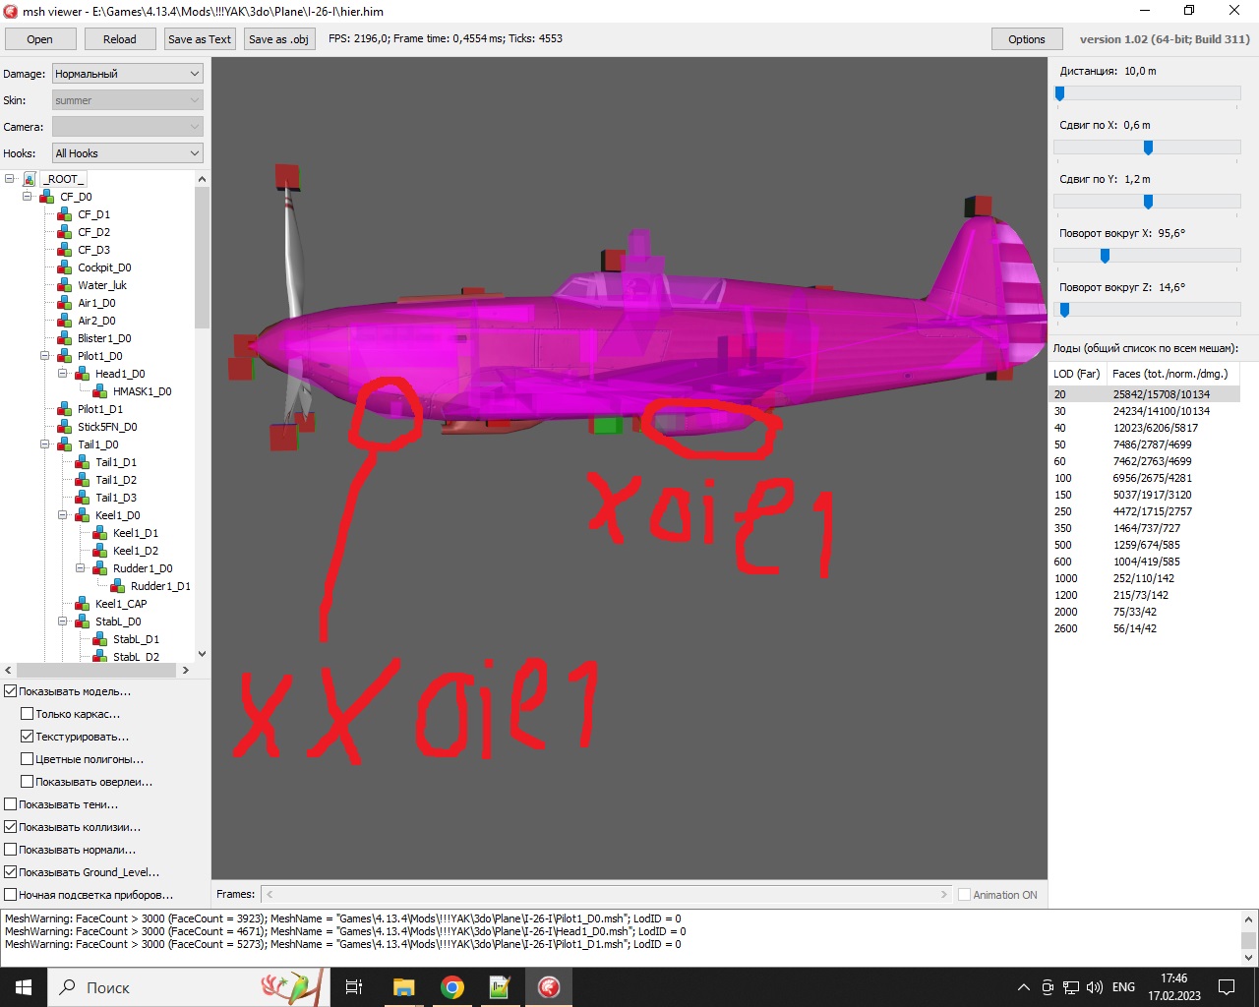
Task: Toggle Показывать Ground_Level checkbox
Action: (x=11, y=872)
